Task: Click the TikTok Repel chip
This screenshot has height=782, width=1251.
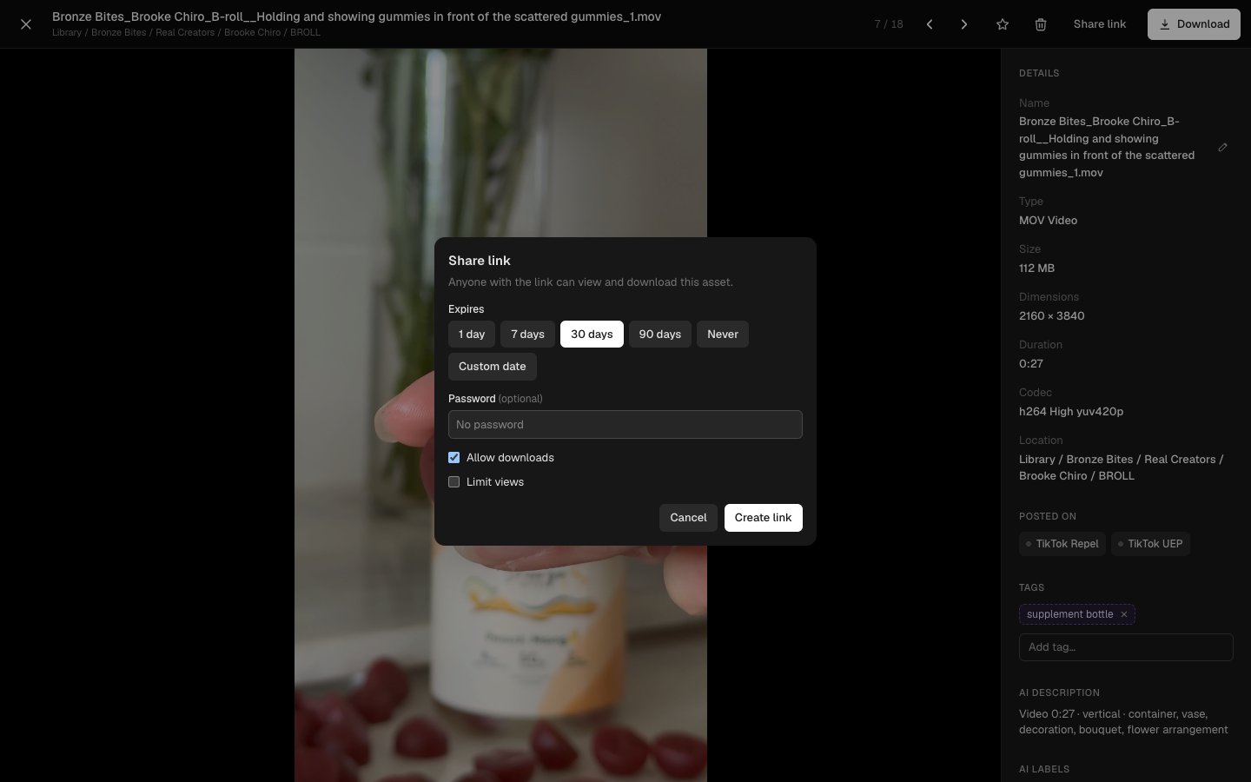Action: [1062, 544]
